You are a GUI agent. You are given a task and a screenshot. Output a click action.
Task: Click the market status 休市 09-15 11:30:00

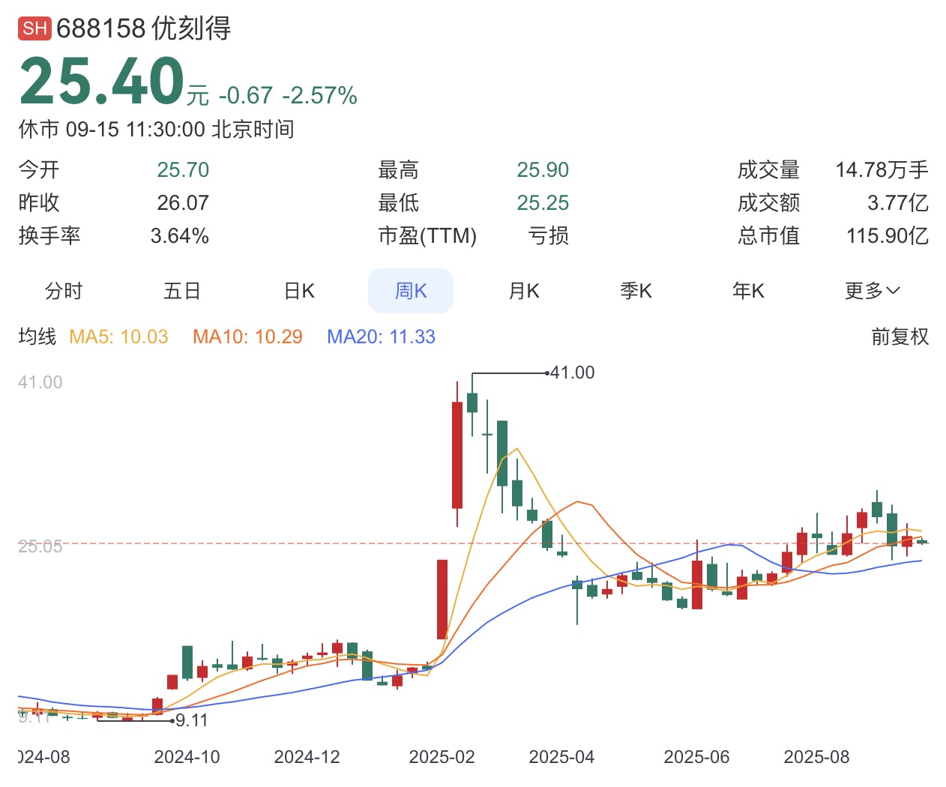(x=112, y=129)
